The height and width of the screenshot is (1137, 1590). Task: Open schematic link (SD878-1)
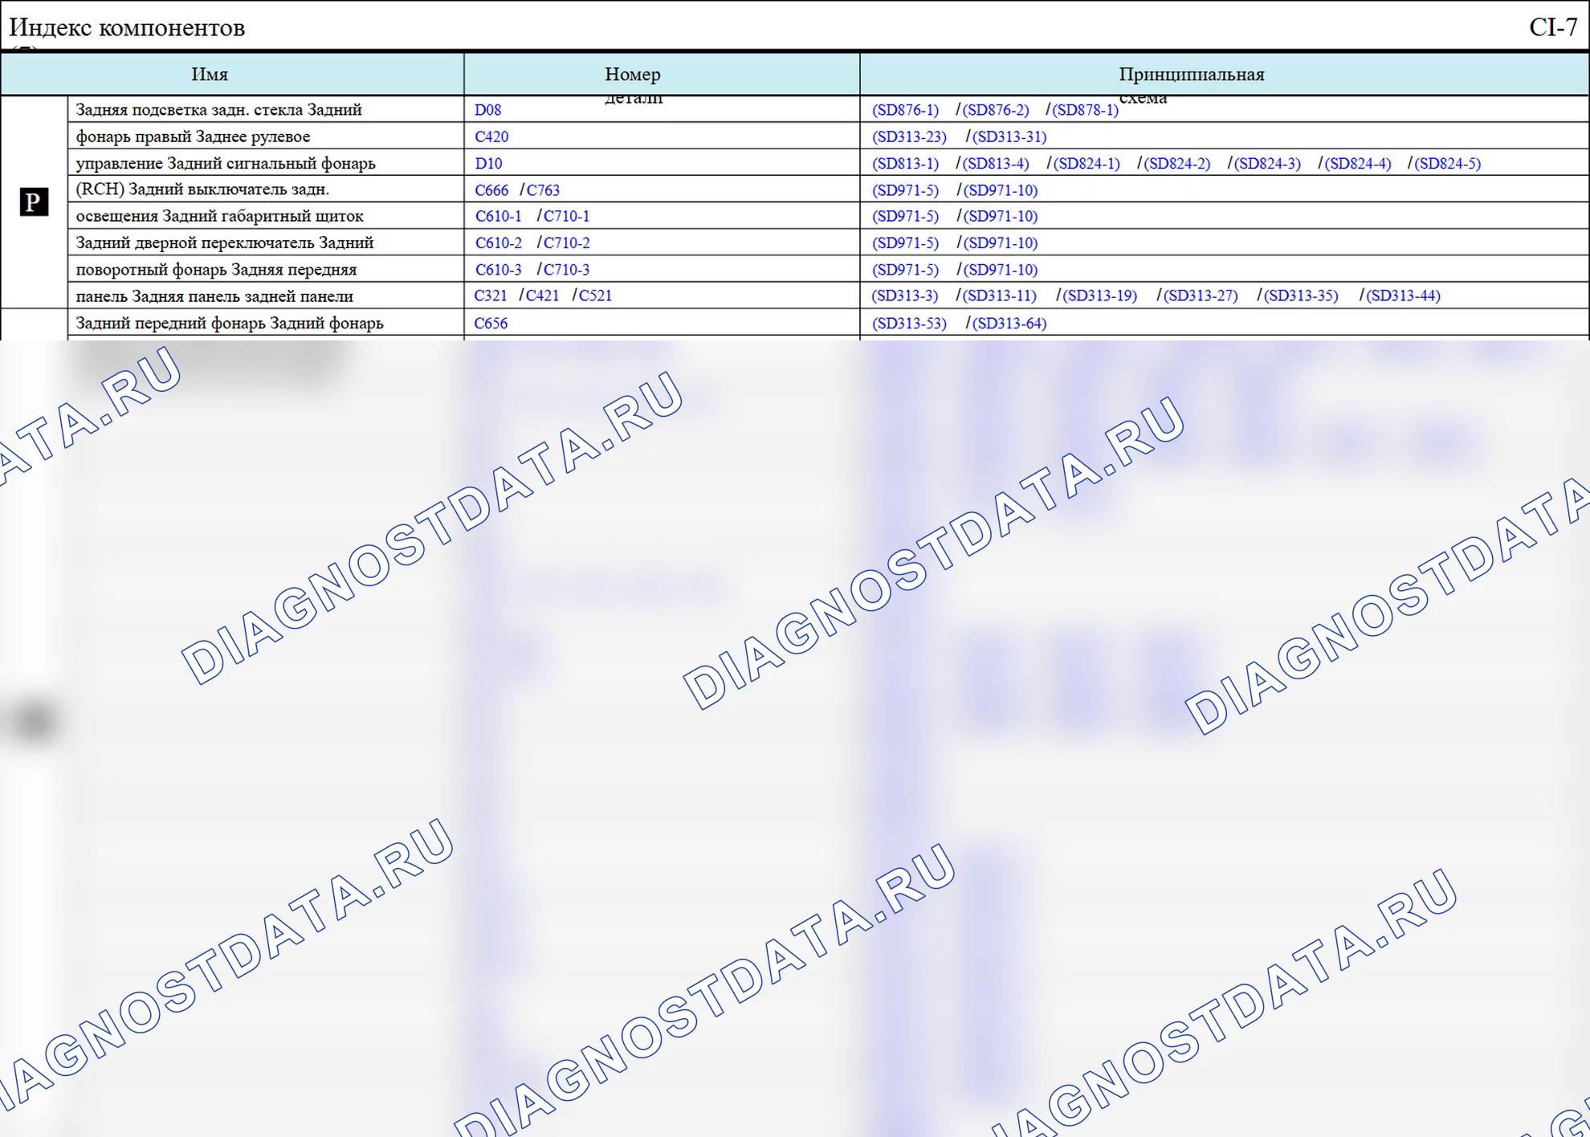tap(1086, 110)
